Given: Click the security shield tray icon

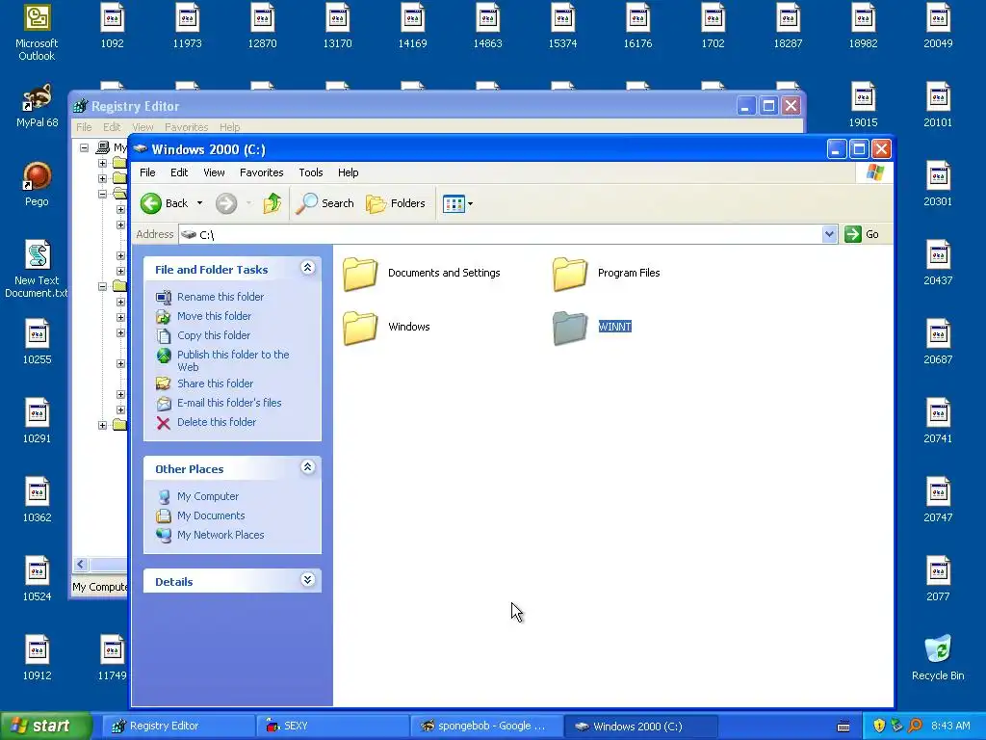Looking at the screenshot, I should [879, 726].
